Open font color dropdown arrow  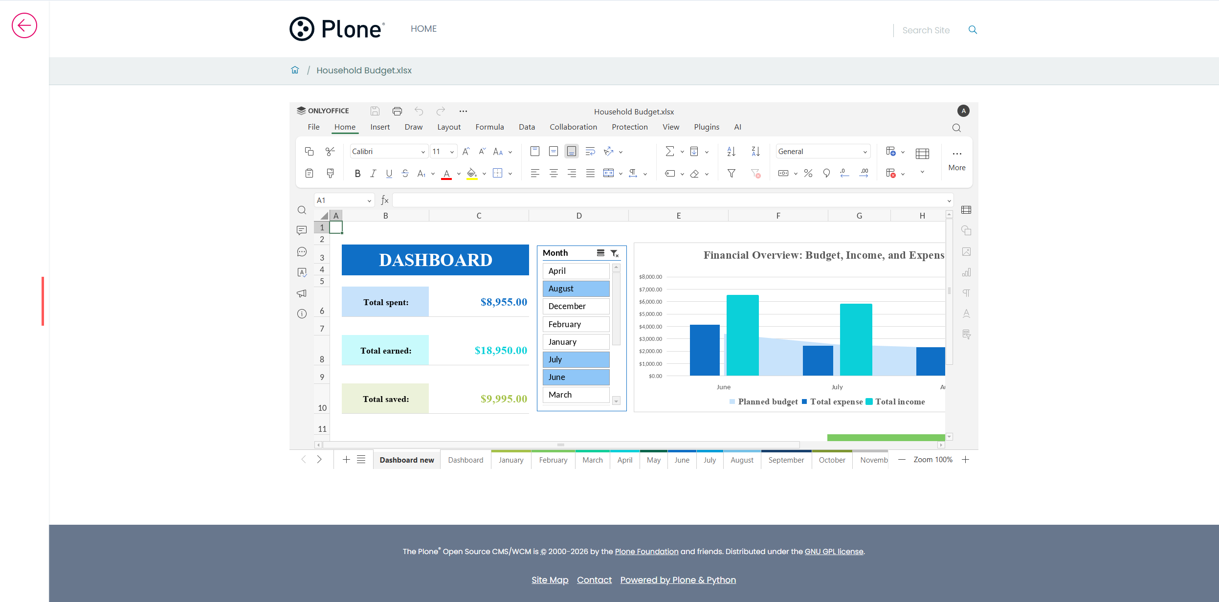click(459, 174)
